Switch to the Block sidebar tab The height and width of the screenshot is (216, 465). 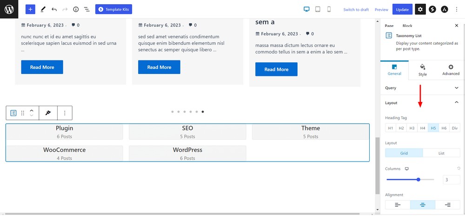point(407,26)
